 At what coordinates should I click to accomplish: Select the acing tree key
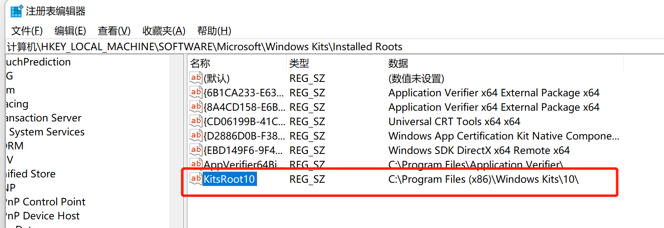pos(17,104)
